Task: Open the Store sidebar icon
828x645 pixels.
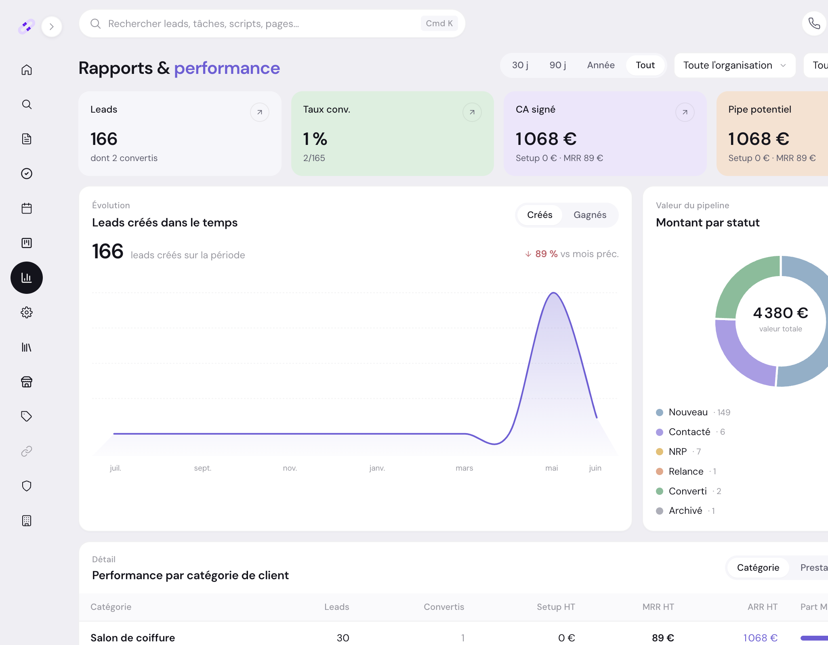Action: (x=27, y=382)
